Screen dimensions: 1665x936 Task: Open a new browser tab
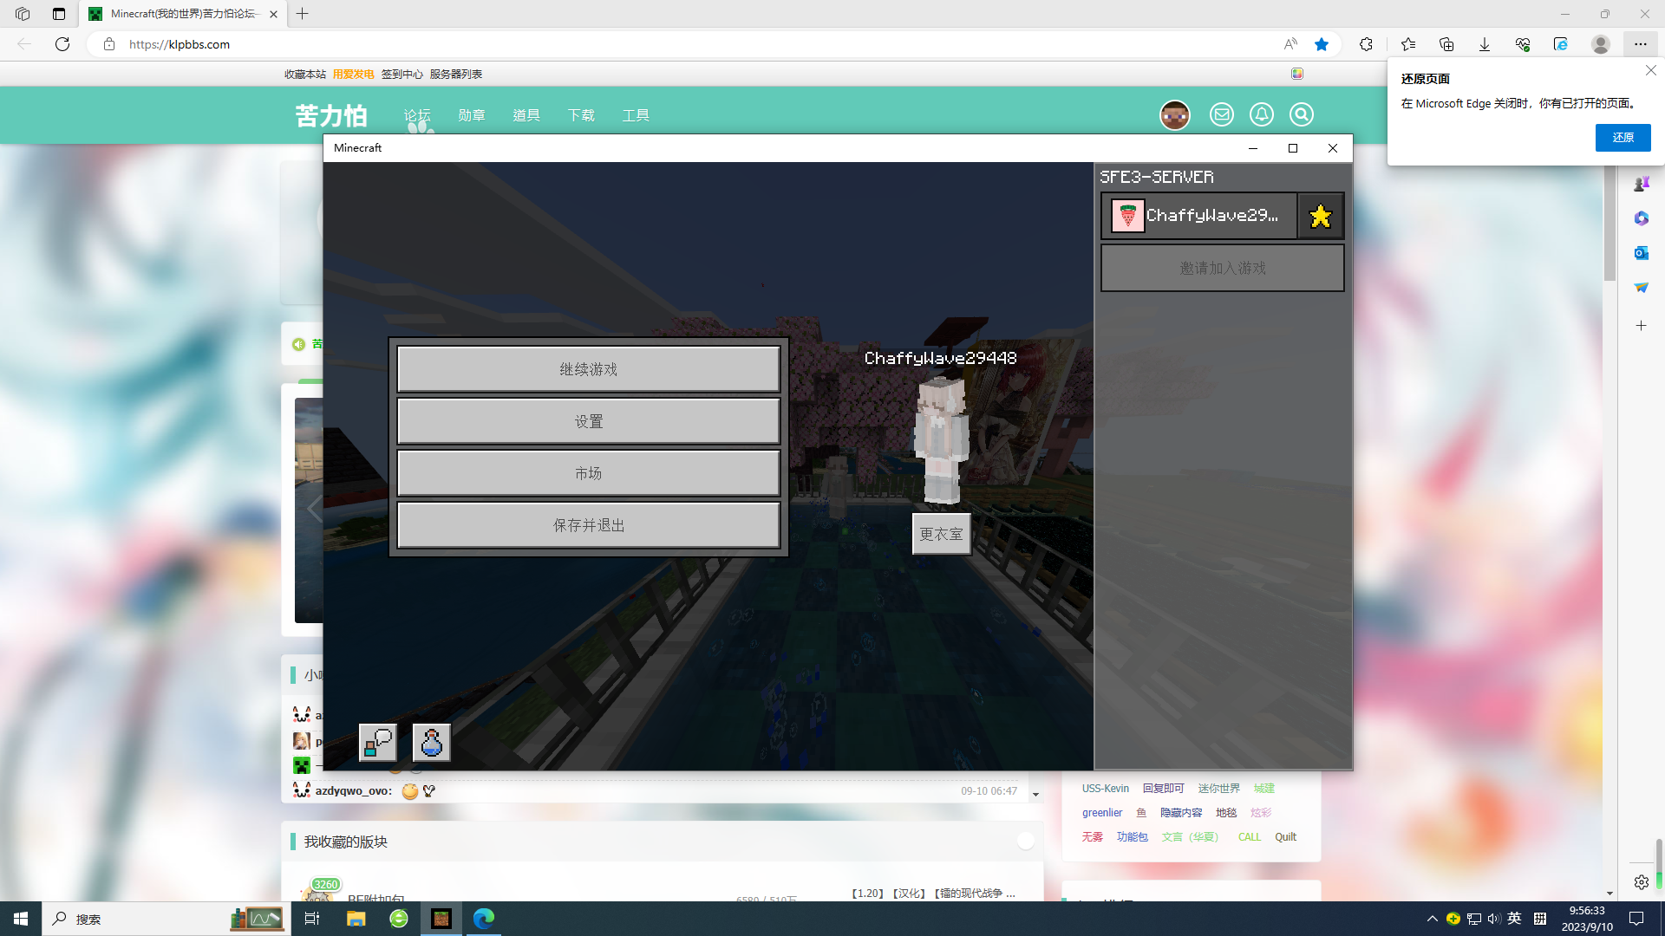pos(303,14)
